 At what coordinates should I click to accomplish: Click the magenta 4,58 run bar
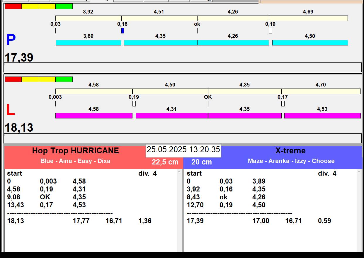pyautogui.click(x=94, y=116)
